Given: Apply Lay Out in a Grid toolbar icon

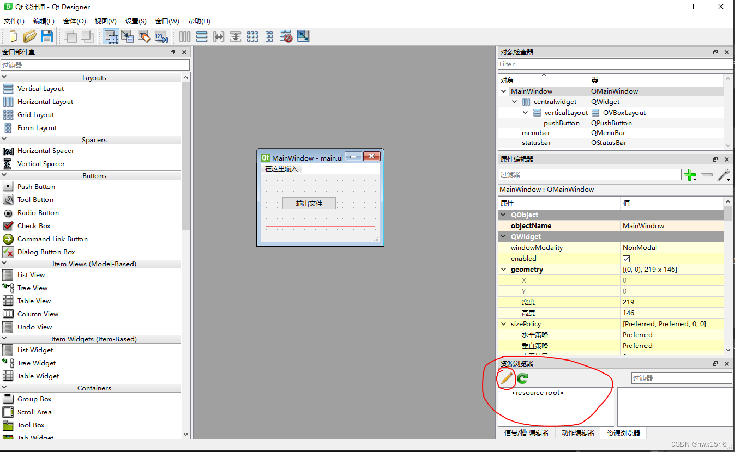Looking at the screenshot, I should [252, 36].
